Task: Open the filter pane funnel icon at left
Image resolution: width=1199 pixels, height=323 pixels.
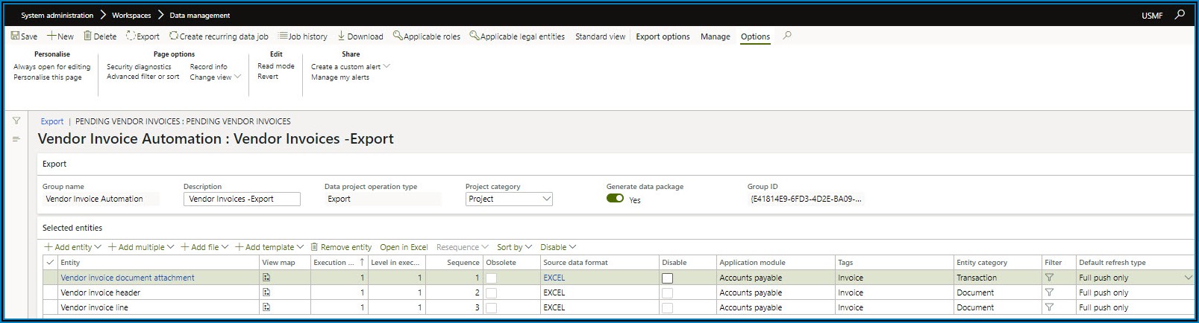Action: [x=16, y=121]
